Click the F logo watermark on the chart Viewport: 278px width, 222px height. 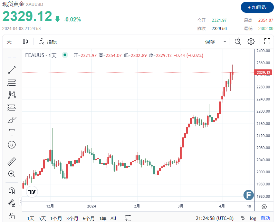click(248, 195)
